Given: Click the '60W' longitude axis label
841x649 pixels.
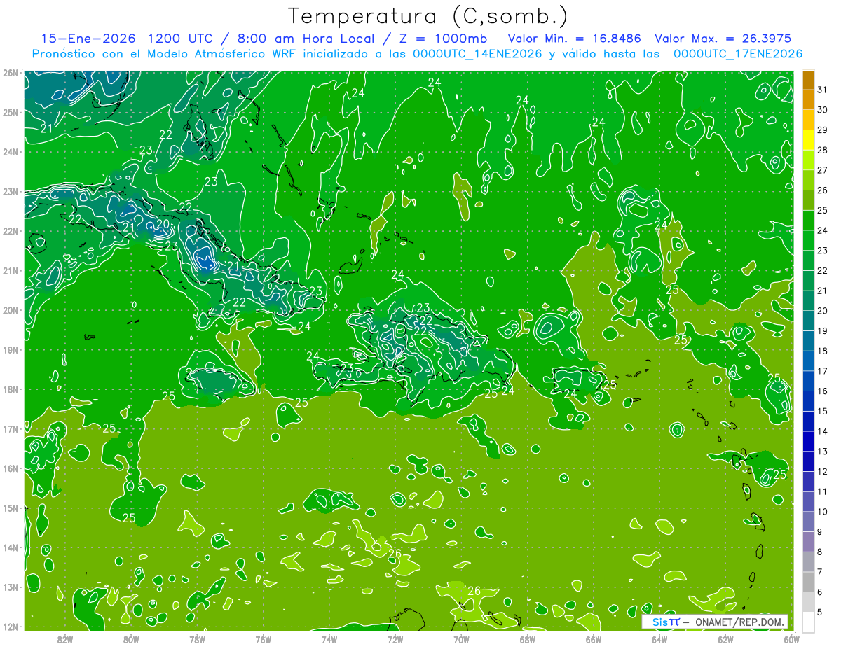Looking at the screenshot, I should coord(791,639).
